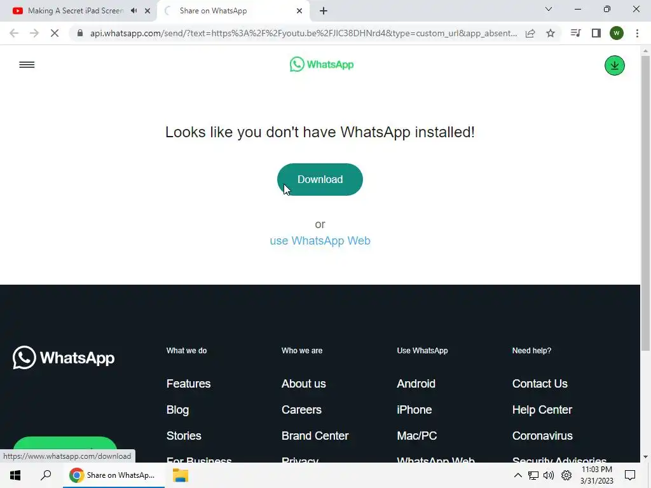Stop loading the page
Viewport: 651px width, 488px height.
click(x=55, y=33)
